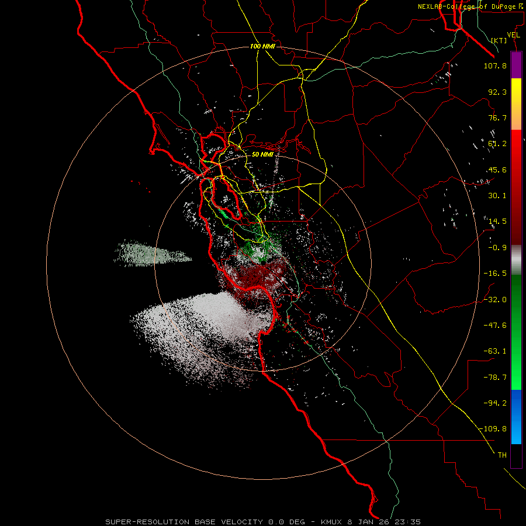Pick the yellow-orange segment of color bar
Screen dimensions: 526x526
pos(516,104)
